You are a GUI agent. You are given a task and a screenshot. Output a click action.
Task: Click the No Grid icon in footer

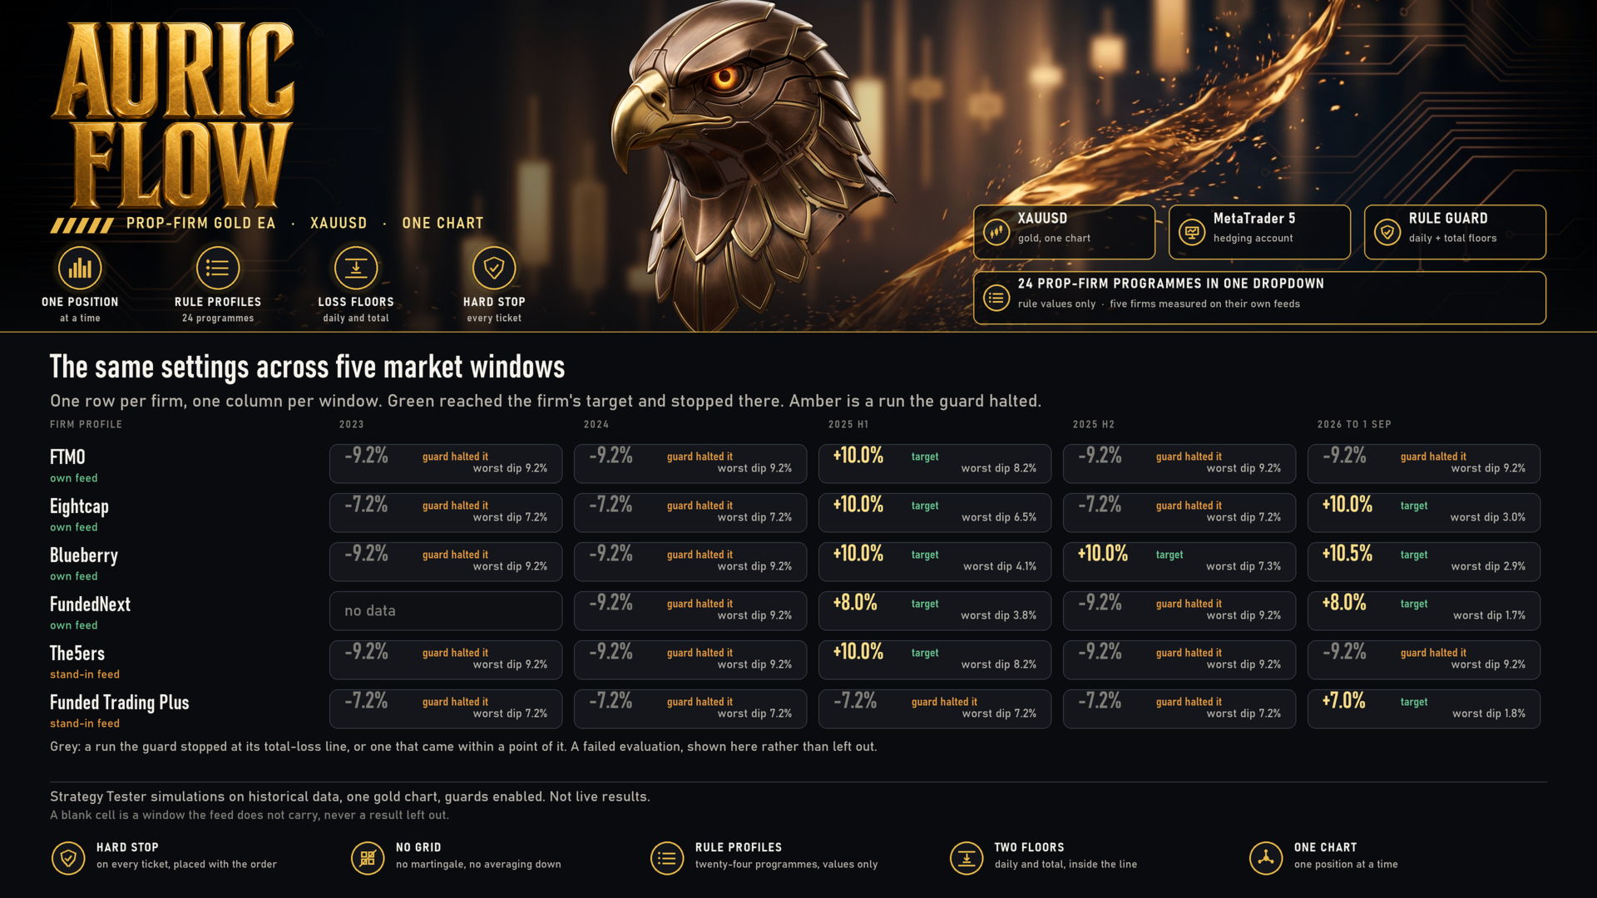pos(368,858)
